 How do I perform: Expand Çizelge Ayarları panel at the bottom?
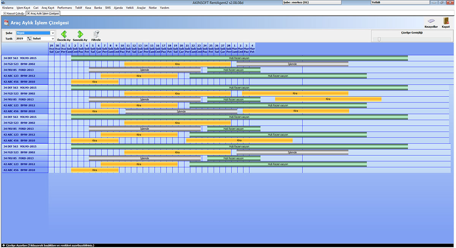[x=4, y=246]
